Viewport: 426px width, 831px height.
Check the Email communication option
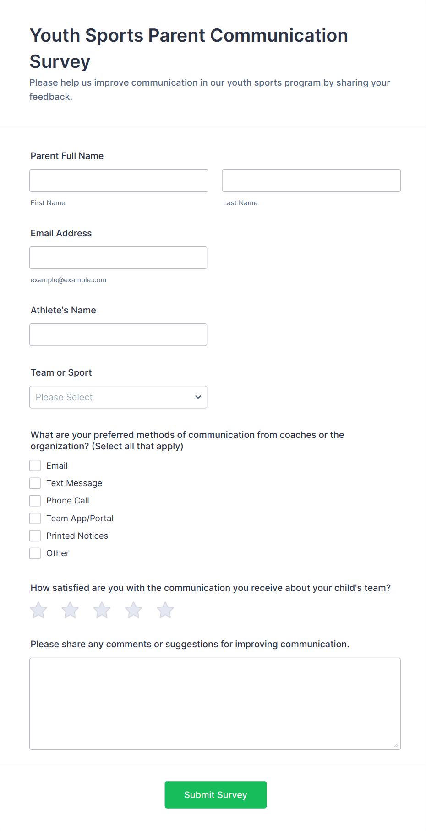point(35,466)
